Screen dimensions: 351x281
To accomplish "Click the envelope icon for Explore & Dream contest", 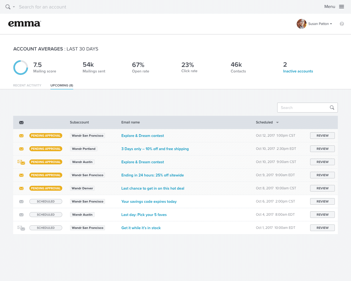I will (21, 136).
